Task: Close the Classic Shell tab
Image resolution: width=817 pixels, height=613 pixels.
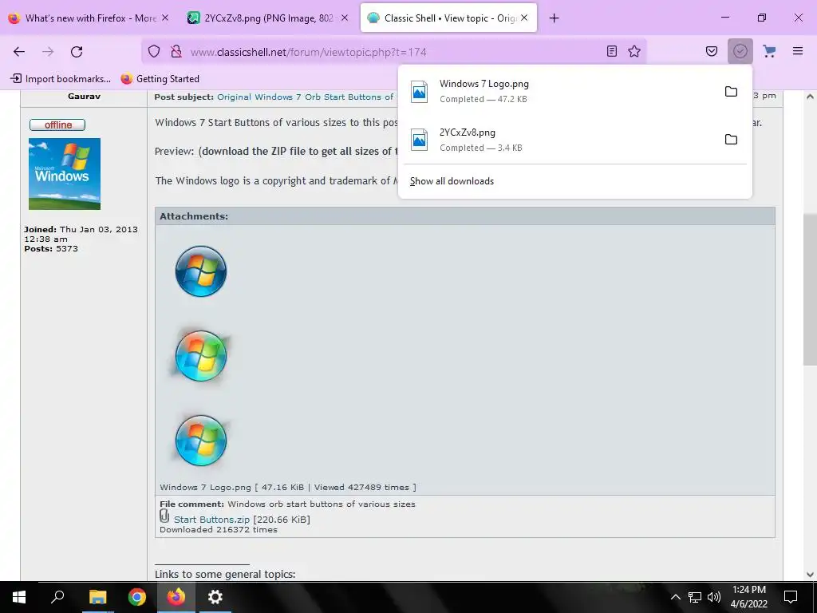Action: 524,18
